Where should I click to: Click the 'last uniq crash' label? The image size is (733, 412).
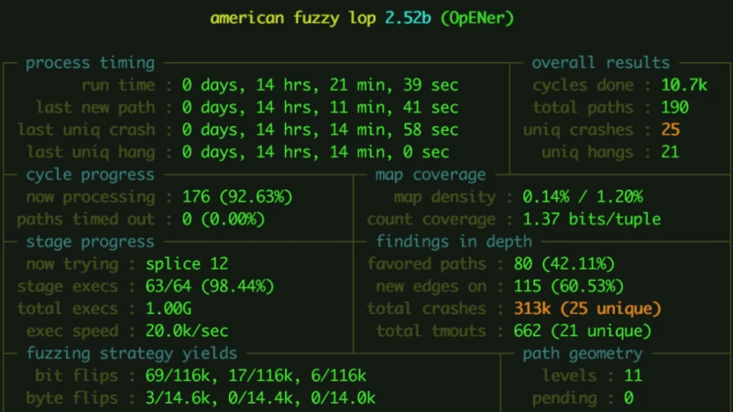coord(86,130)
